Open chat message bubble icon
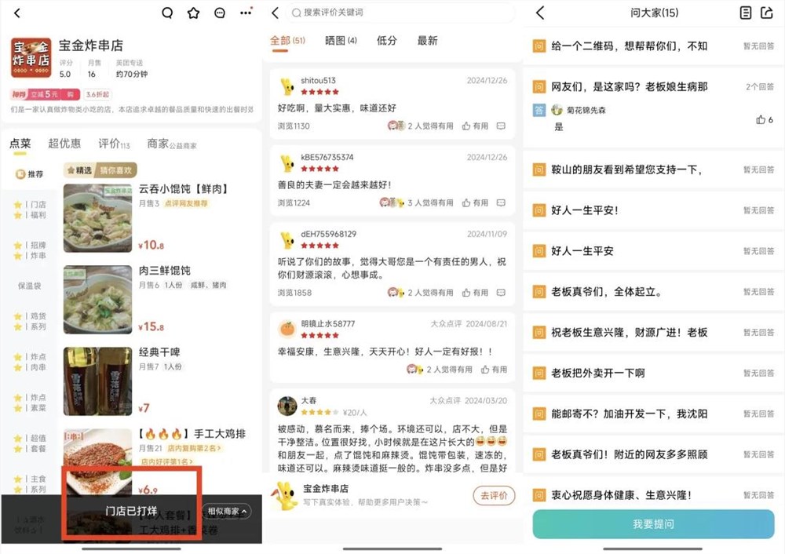Image resolution: width=785 pixels, height=554 pixels. point(219,13)
